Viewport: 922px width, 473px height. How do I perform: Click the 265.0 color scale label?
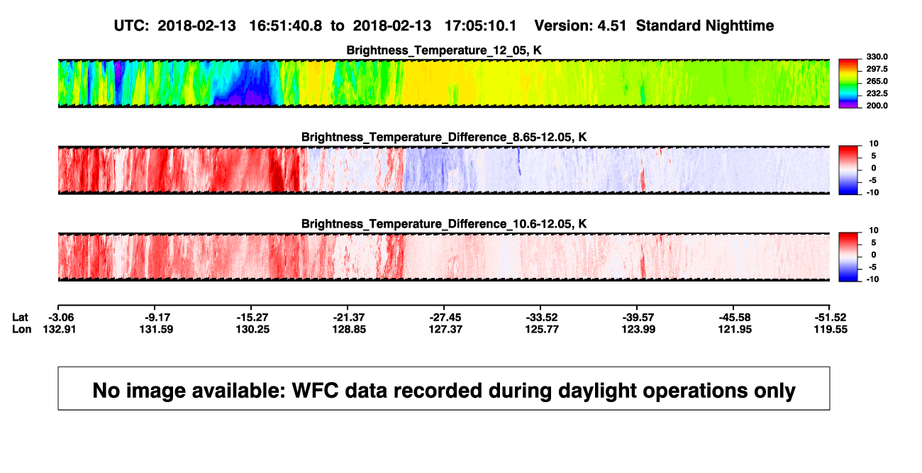tap(877, 81)
